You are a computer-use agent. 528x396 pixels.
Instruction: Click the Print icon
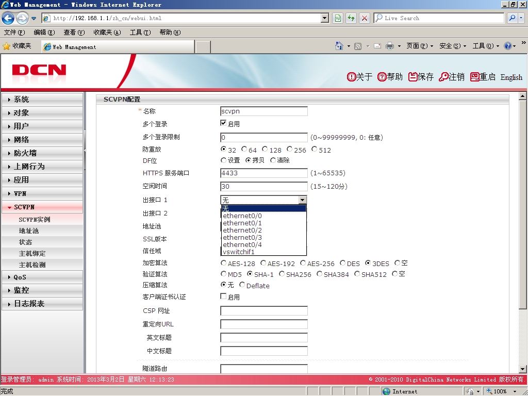[390, 46]
